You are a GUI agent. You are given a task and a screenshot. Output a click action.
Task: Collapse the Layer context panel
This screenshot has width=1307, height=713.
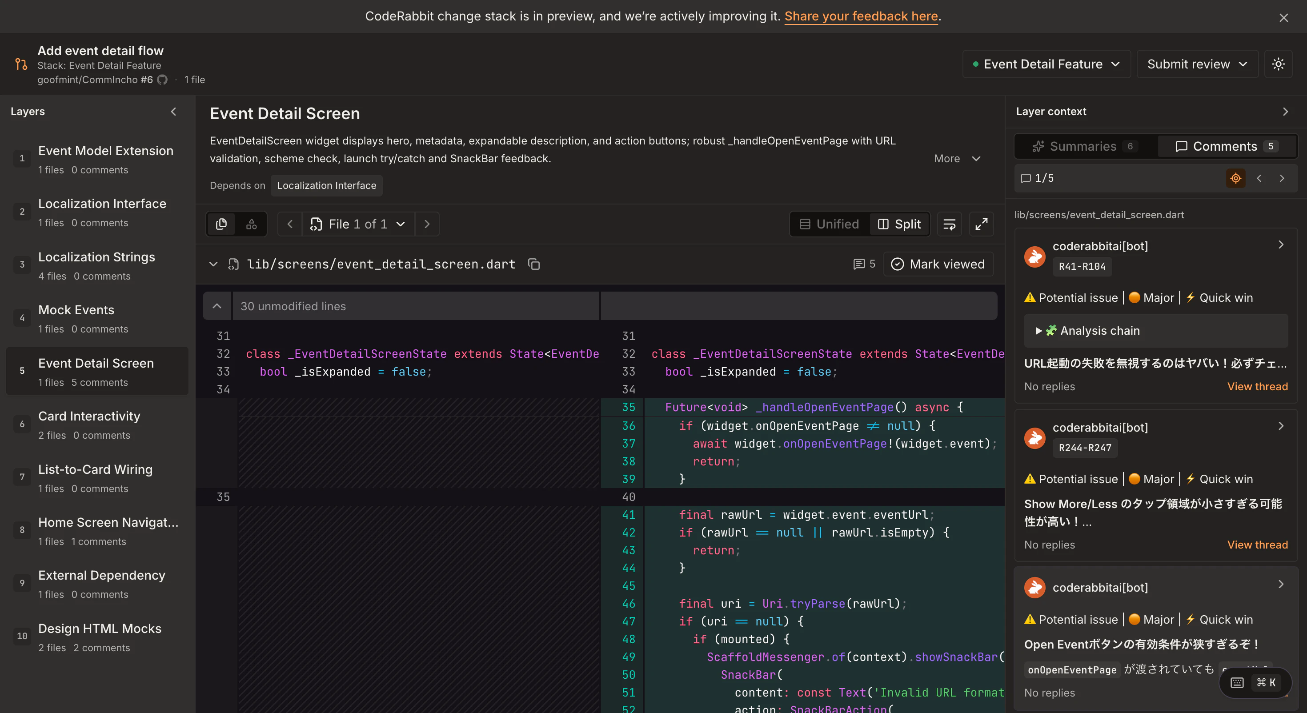pos(1285,111)
